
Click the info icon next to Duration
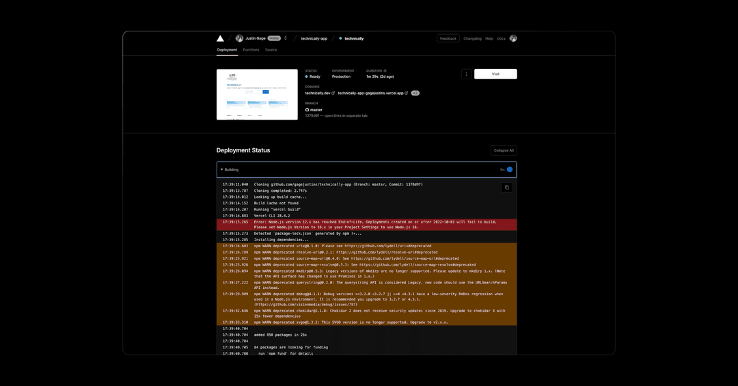385,70
